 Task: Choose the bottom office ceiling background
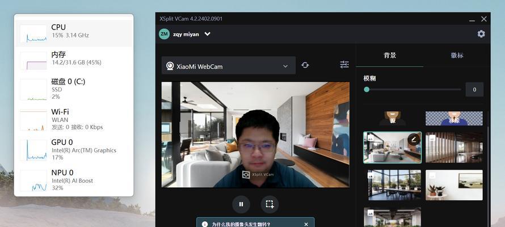click(392, 217)
